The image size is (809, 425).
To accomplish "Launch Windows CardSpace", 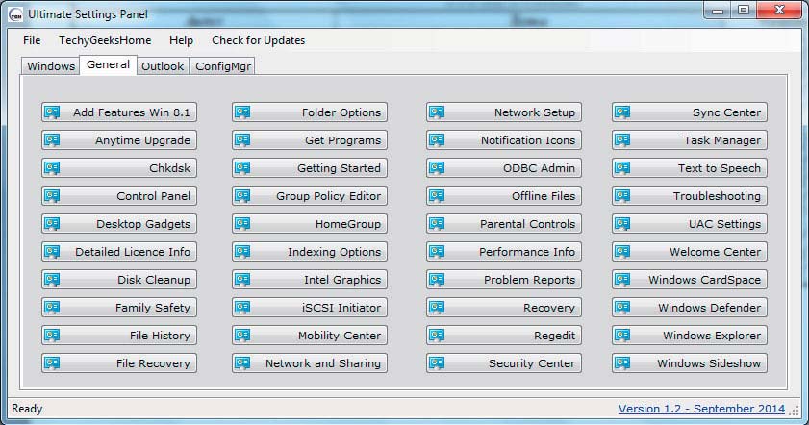I will click(690, 279).
